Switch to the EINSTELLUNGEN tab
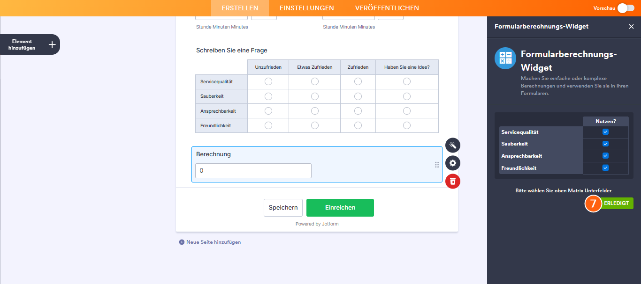 coord(307,8)
